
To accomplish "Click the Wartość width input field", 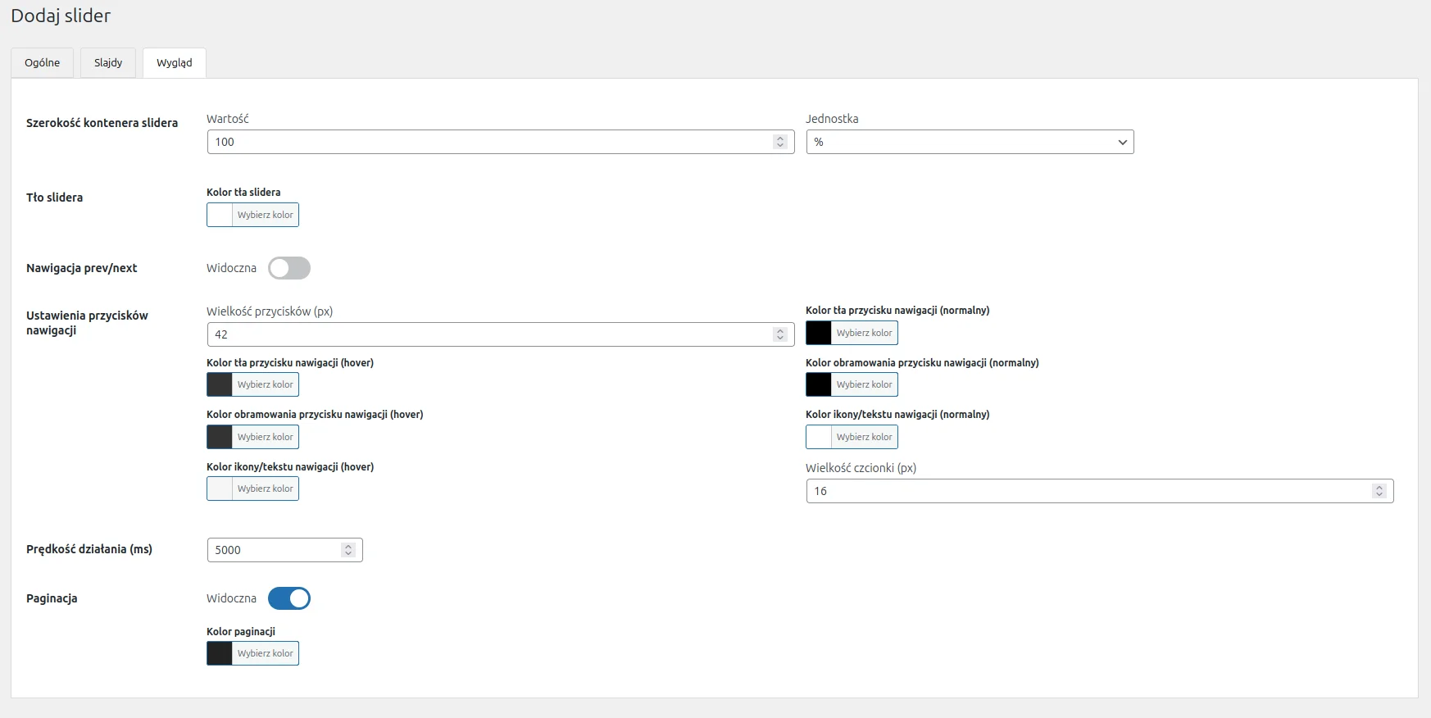I will point(489,142).
